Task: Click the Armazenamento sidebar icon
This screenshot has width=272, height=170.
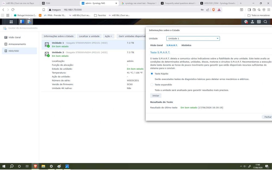Action: 6,44
